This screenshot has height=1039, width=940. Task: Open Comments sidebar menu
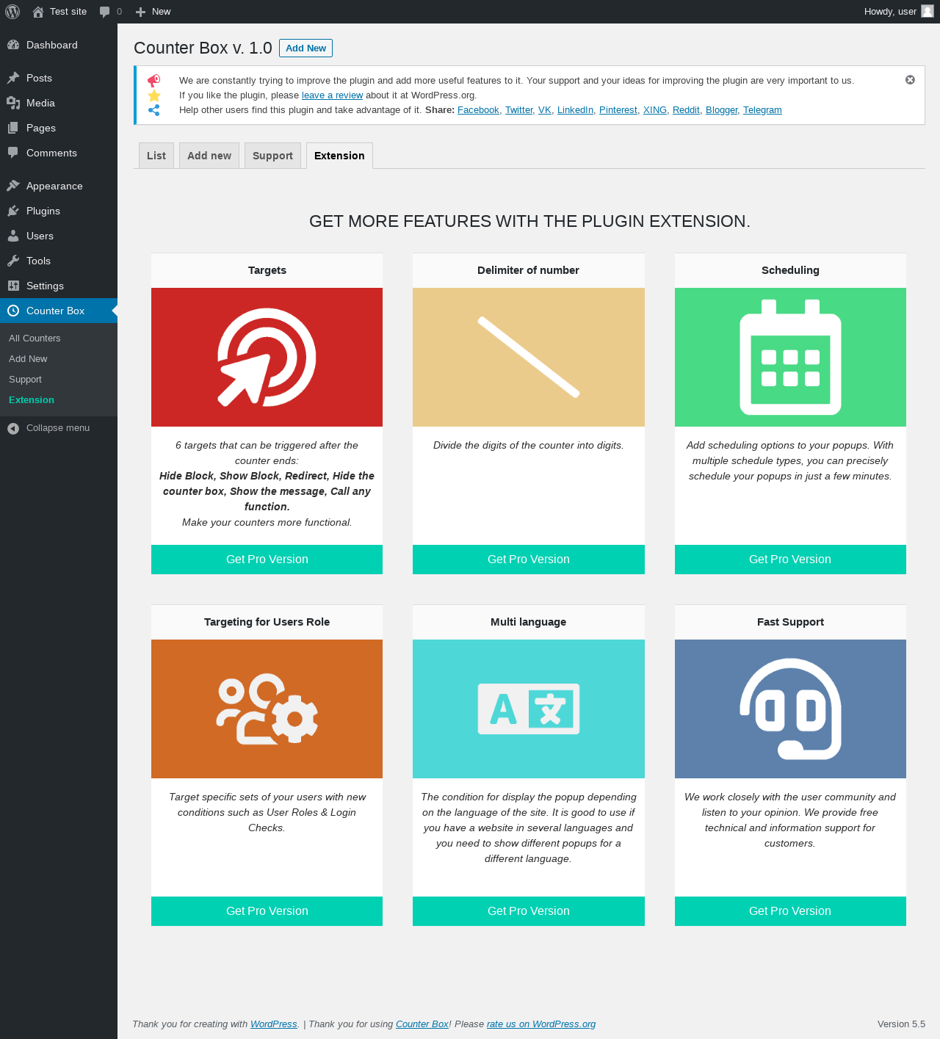point(59,153)
